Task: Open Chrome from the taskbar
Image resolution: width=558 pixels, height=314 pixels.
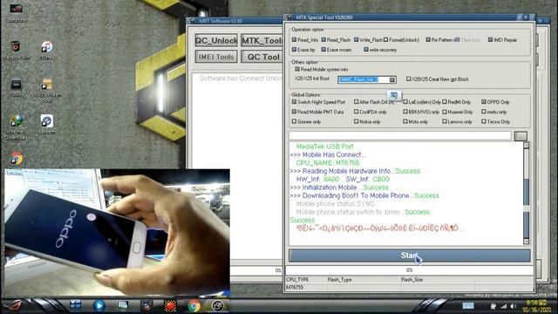Action: [x=194, y=306]
